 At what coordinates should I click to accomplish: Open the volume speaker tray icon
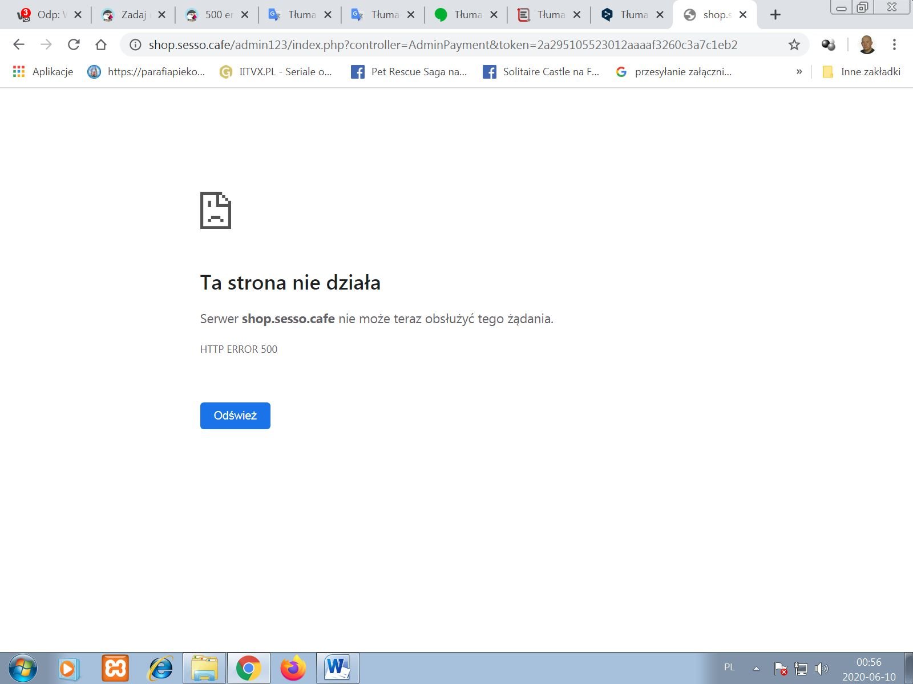822,669
